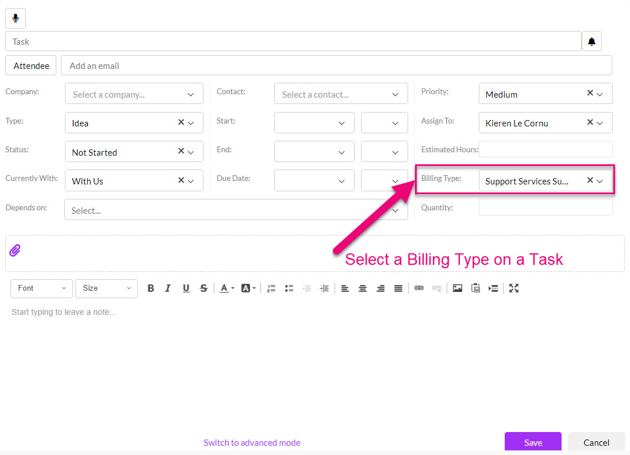The height and width of the screenshot is (455, 630).
Task: Expand the Billing Type dropdown
Action: pyautogui.click(x=600, y=181)
